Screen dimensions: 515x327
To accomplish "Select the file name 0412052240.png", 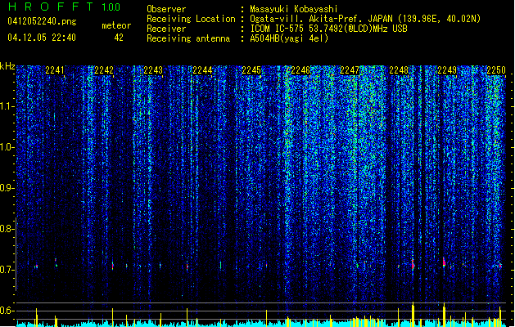I will point(42,21).
